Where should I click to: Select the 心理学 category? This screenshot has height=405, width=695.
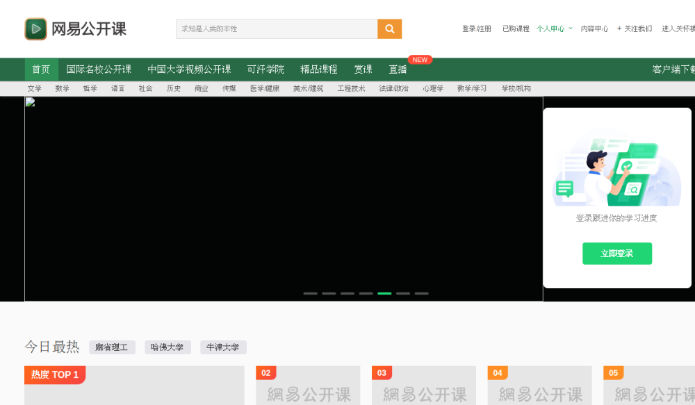[x=432, y=89]
